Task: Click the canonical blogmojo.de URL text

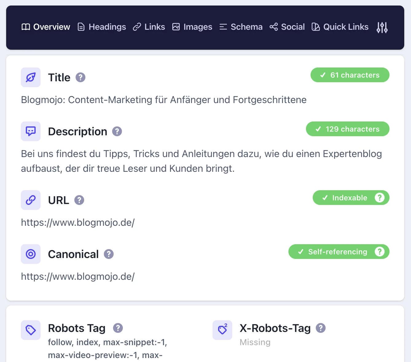Action: 78,276
